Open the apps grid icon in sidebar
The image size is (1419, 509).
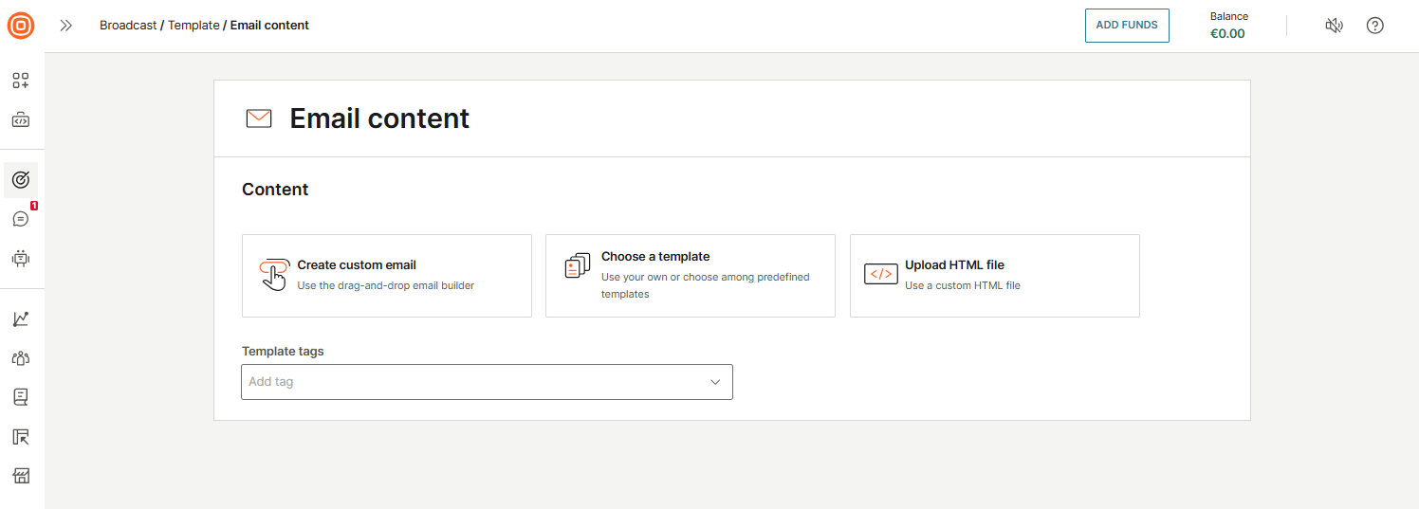pos(21,81)
